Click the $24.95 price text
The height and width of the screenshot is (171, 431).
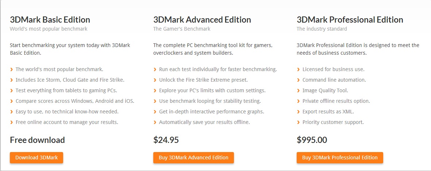[166, 140]
